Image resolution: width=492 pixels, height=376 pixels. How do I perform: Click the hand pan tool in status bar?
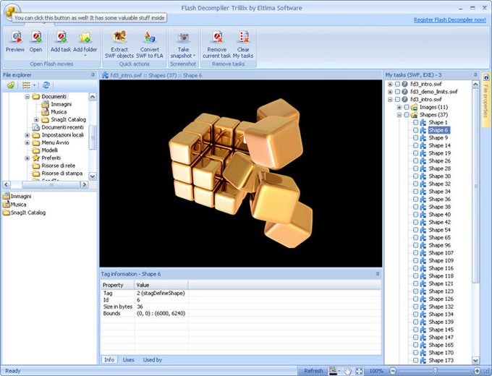(347, 371)
